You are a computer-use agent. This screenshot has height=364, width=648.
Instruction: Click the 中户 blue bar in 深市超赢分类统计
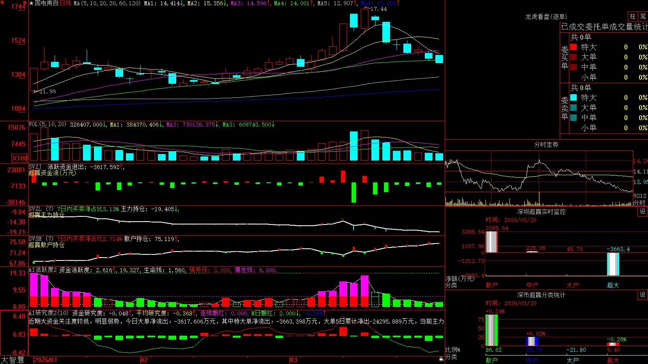coord(532,341)
